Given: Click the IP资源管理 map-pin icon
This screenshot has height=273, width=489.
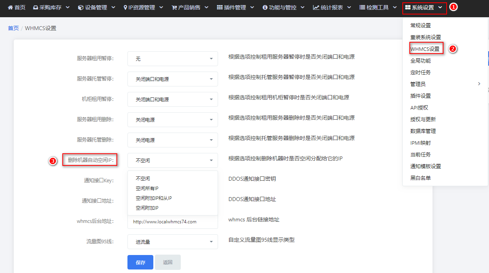Looking at the screenshot, I should [125, 7].
